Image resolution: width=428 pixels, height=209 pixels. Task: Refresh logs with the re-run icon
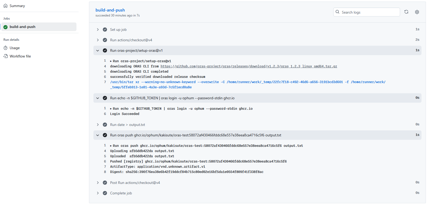(406, 12)
